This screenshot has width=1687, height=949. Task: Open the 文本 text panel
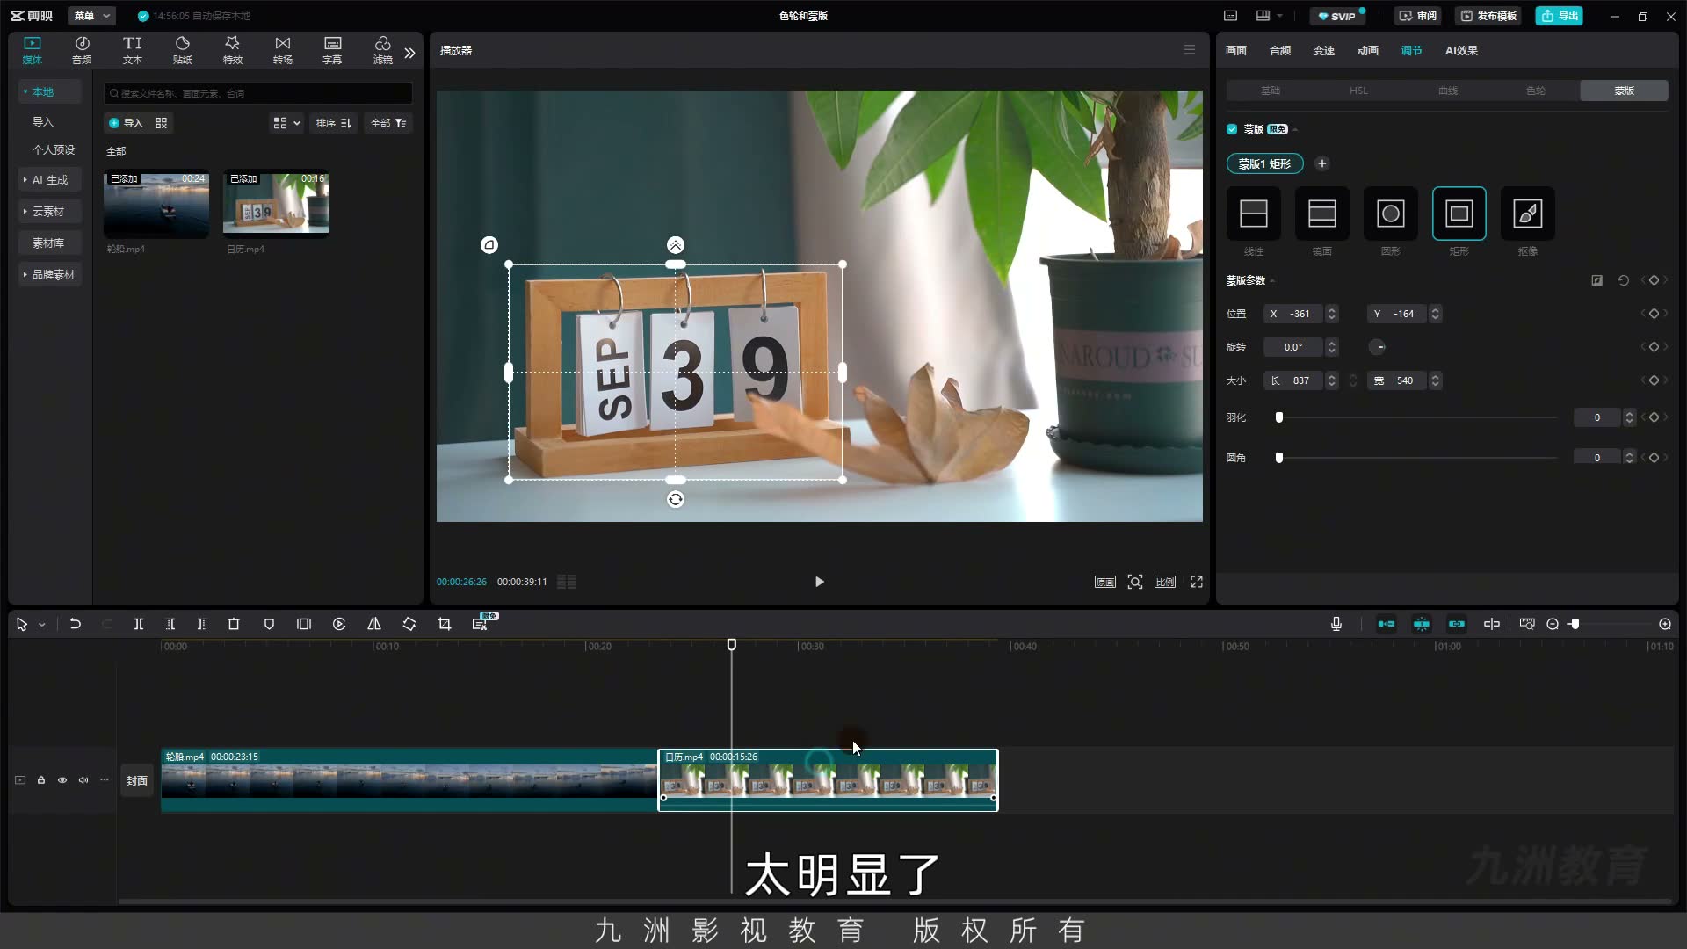132,50
